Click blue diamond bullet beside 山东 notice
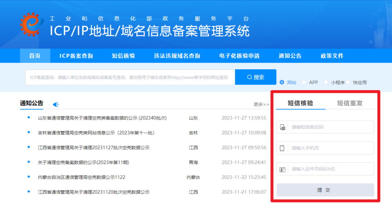The width and height of the screenshot is (392, 204). [x=29, y=117]
